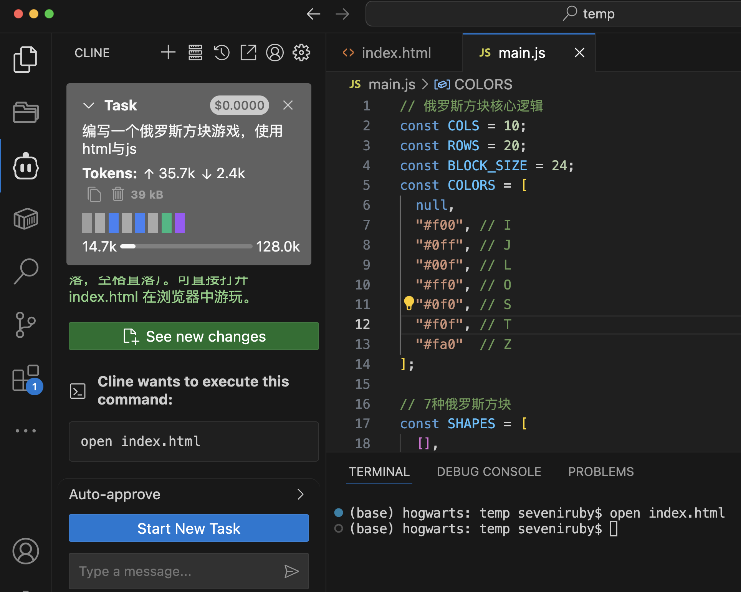Open the Extensions view with badge
Screen dimensions: 741x592
(25, 378)
